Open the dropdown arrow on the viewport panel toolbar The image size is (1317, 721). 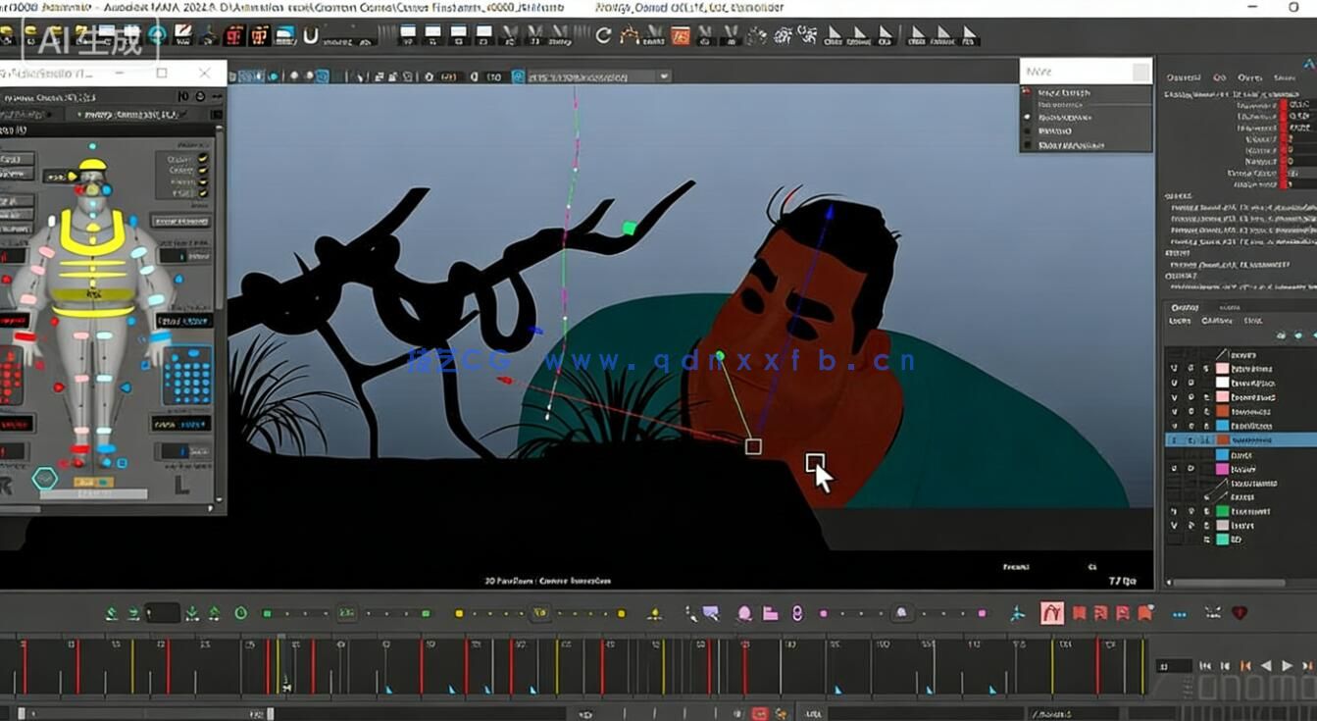(664, 77)
